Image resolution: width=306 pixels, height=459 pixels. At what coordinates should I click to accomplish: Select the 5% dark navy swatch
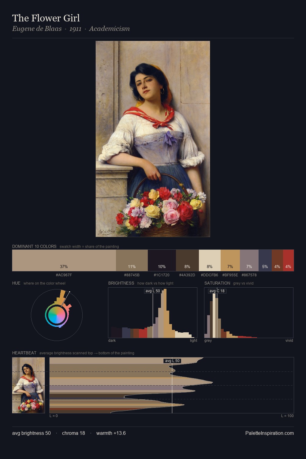265,260
